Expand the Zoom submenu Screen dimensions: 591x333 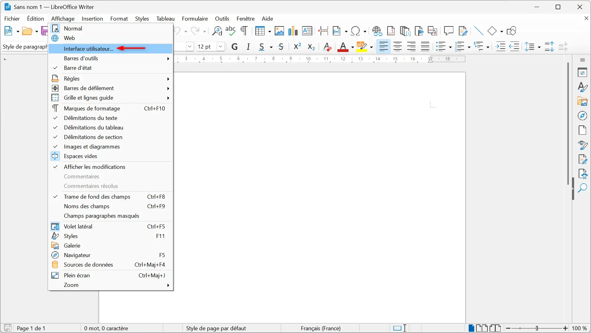click(111, 285)
